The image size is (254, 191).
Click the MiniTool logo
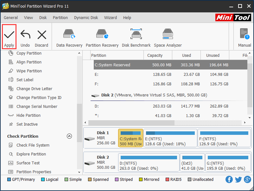click(x=233, y=17)
